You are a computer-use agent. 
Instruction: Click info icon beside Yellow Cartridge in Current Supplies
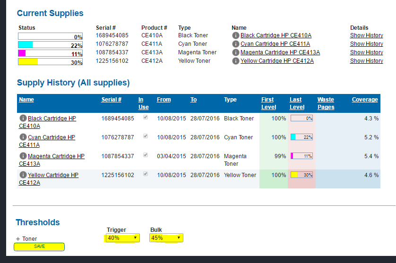coord(235,61)
